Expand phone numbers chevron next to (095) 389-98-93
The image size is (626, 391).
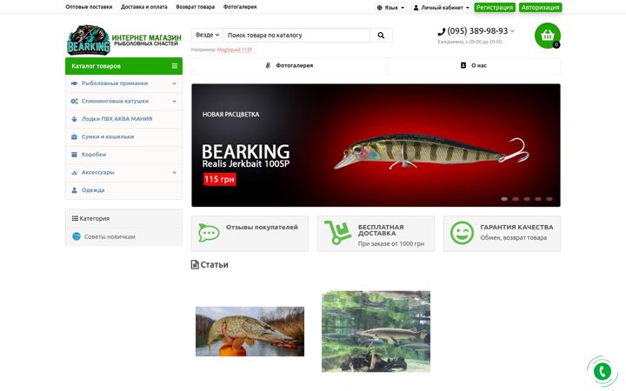click(x=512, y=31)
